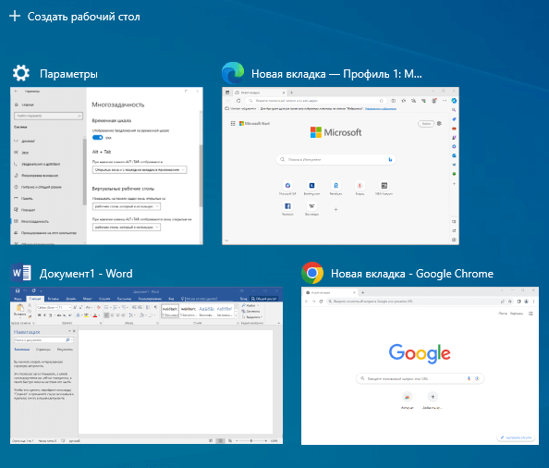Open the 'Файл' tab in Word
The height and width of the screenshot is (468, 549).
tap(18, 299)
